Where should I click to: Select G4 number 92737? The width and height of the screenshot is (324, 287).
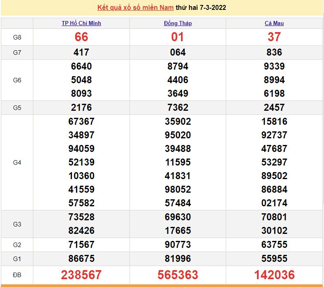pos(274,135)
